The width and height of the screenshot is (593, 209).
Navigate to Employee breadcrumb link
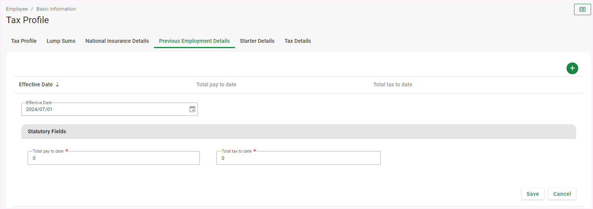click(x=17, y=9)
